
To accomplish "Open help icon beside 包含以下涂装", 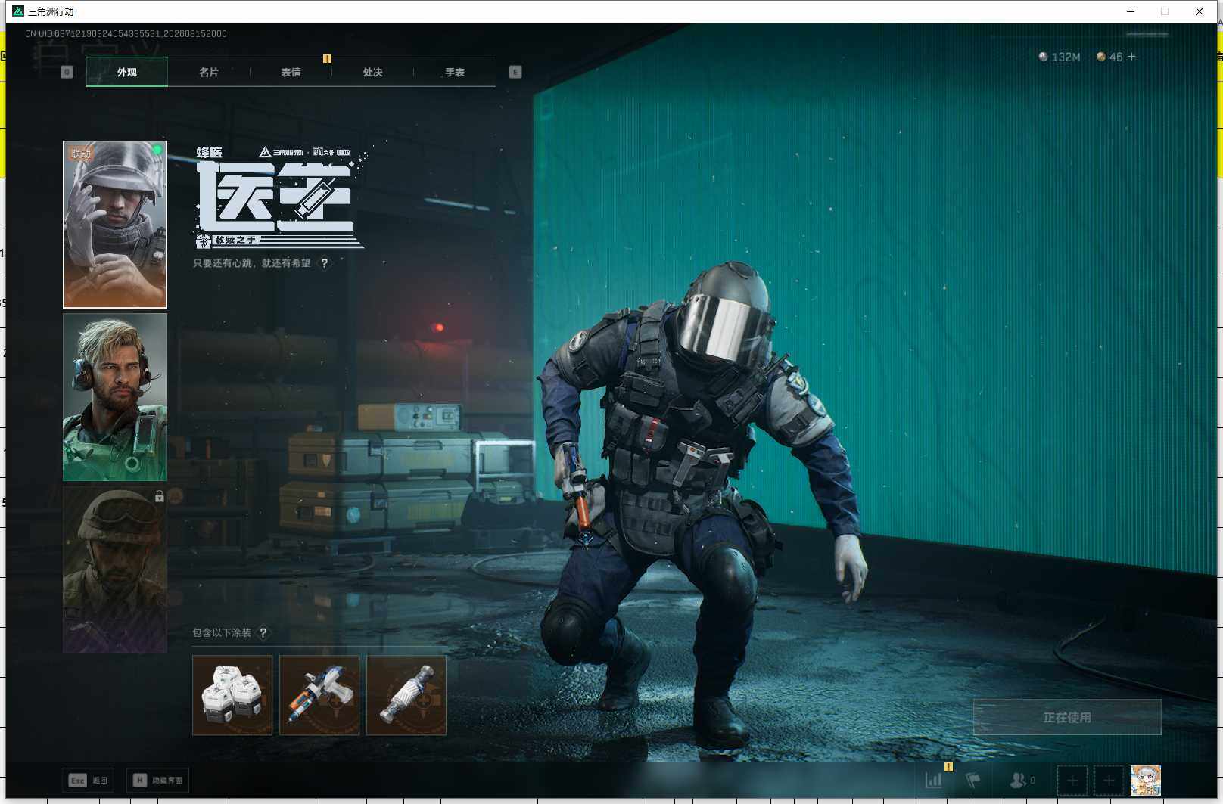I will [x=263, y=632].
